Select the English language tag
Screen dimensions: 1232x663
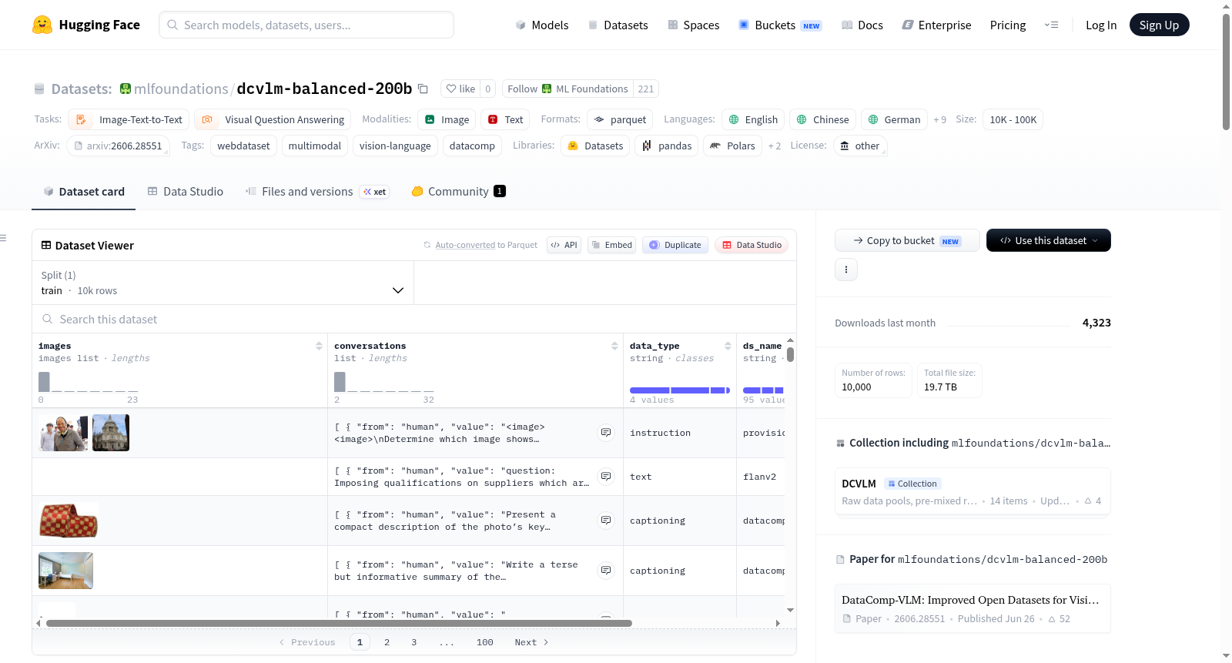[753, 119]
